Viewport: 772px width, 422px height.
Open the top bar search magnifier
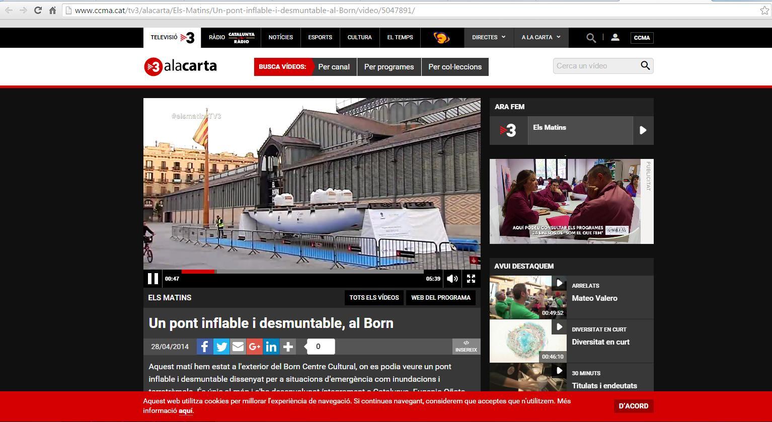tap(591, 38)
